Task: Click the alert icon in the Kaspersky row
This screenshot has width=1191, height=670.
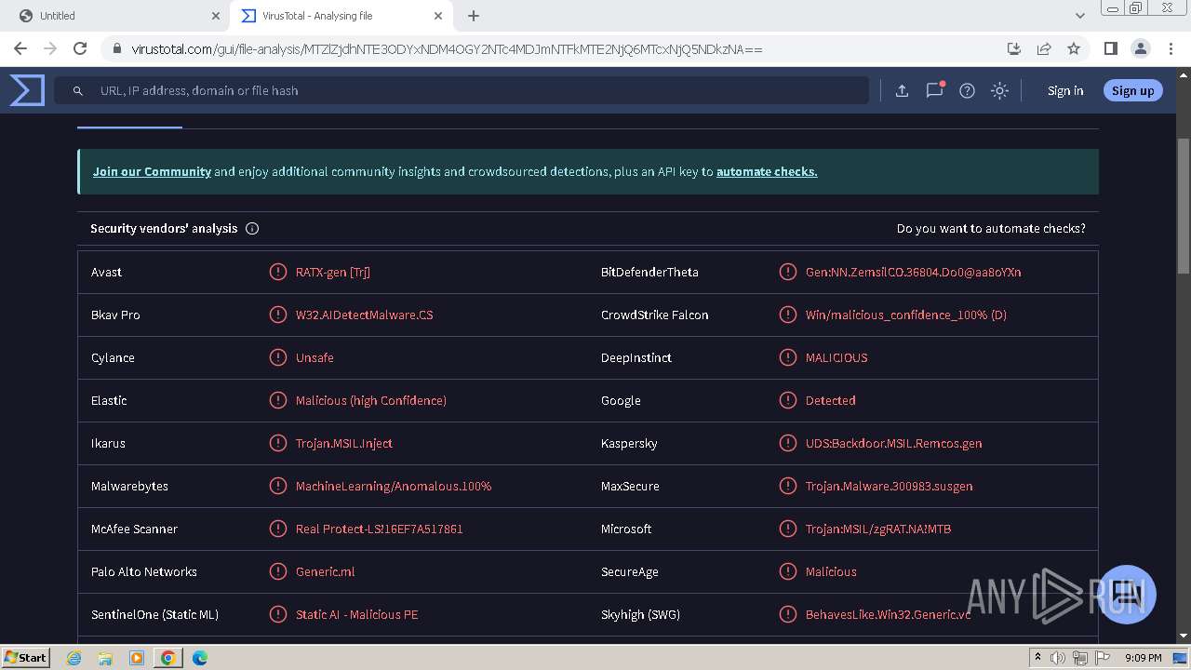Action: 787,443
